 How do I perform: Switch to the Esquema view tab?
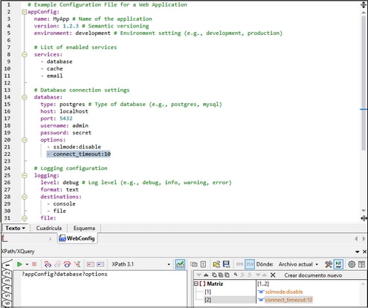[x=84, y=228]
